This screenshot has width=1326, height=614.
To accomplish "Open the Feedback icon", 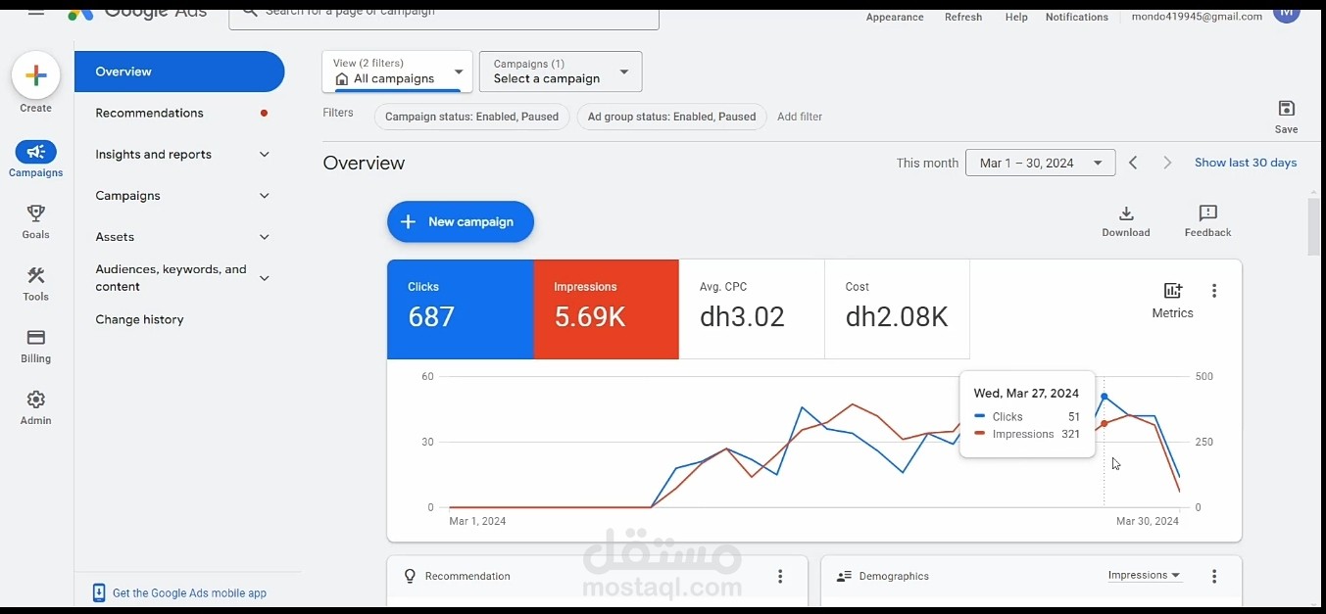I will coord(1207,213).
